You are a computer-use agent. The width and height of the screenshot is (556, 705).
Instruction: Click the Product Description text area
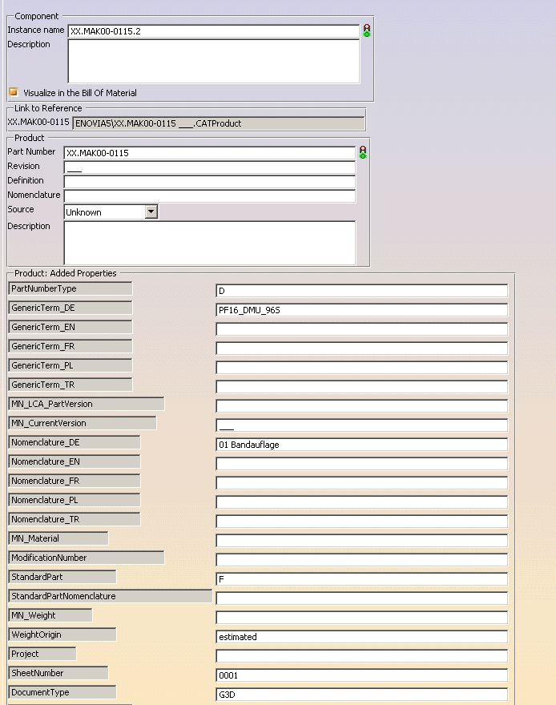[x=209, y=243]
